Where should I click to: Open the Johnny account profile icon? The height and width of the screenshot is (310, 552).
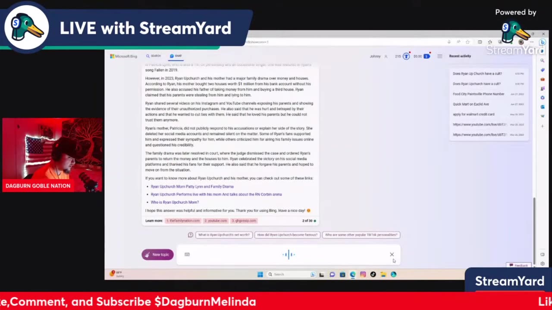pos(386,56)
